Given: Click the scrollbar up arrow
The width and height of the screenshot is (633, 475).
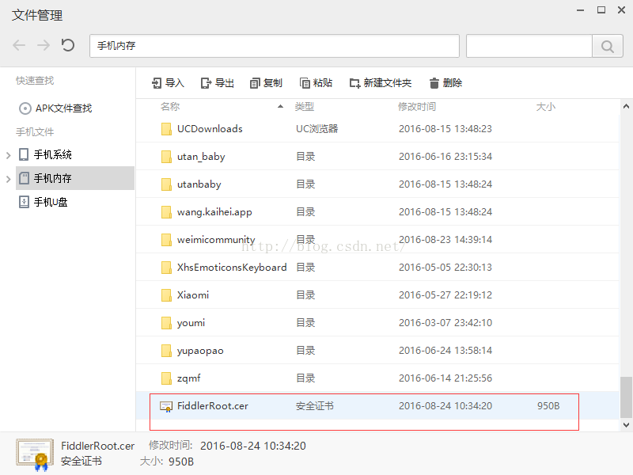Looking at the screenshot, I should 626,107.
